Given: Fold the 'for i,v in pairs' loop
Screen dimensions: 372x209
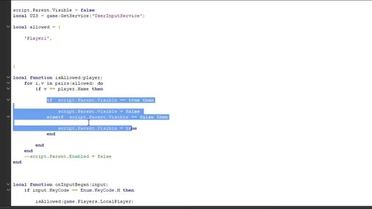Looking at the screenshot, I should click(x=8, y=83).
